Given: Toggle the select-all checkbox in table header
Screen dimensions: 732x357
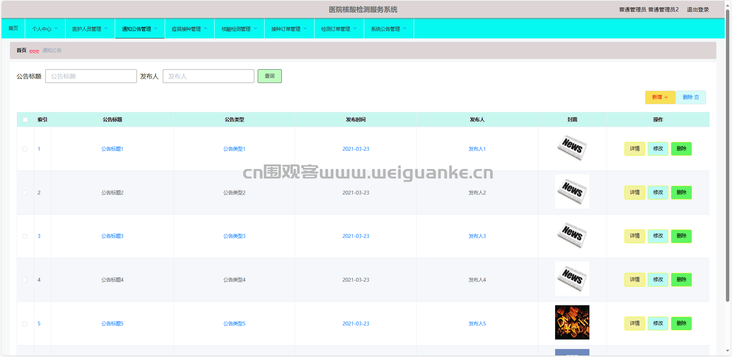Looking at the screenshot, I should point(25,120).
